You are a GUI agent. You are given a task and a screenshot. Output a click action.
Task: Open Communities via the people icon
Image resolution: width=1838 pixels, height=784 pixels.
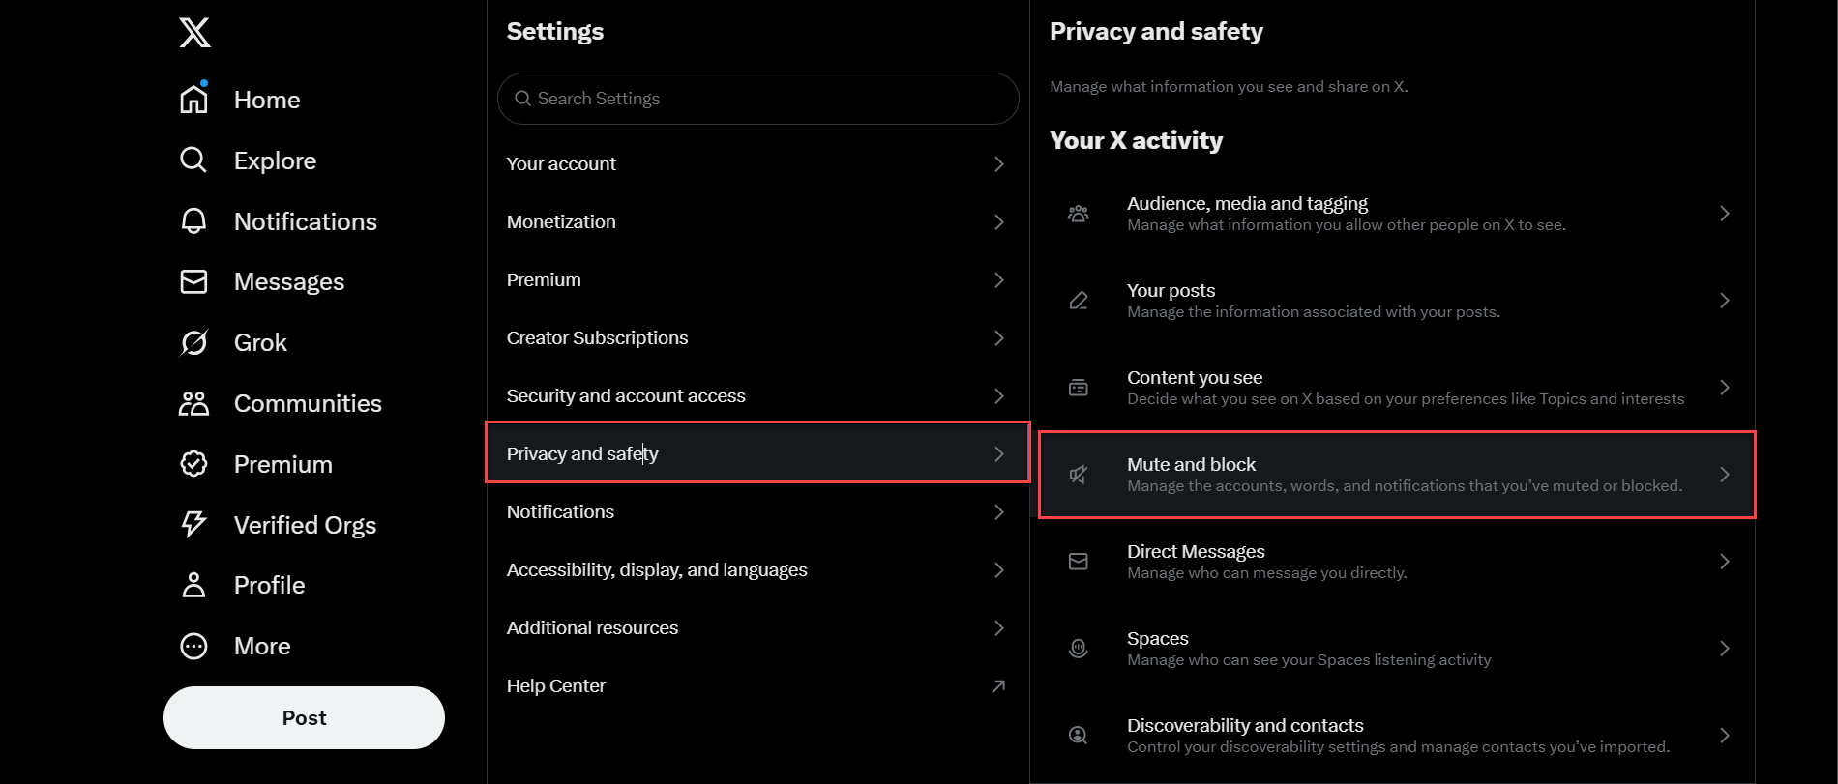(193, 402)
